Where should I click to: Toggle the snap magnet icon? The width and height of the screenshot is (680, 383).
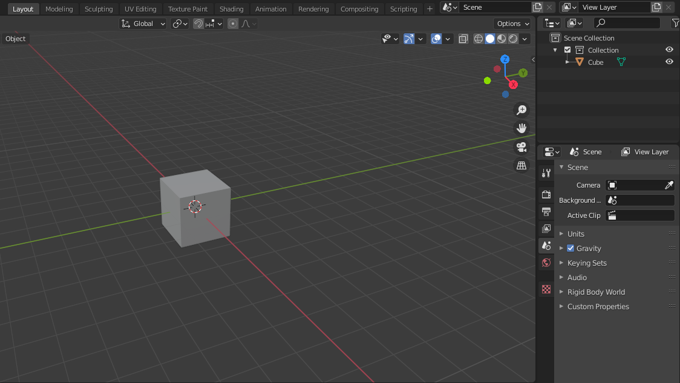pos(198,24)
